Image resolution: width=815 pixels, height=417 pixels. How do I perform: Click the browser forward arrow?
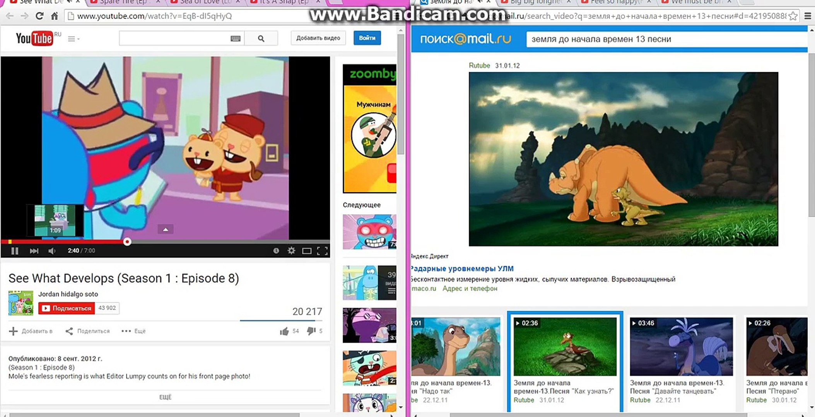click(24, 16)
